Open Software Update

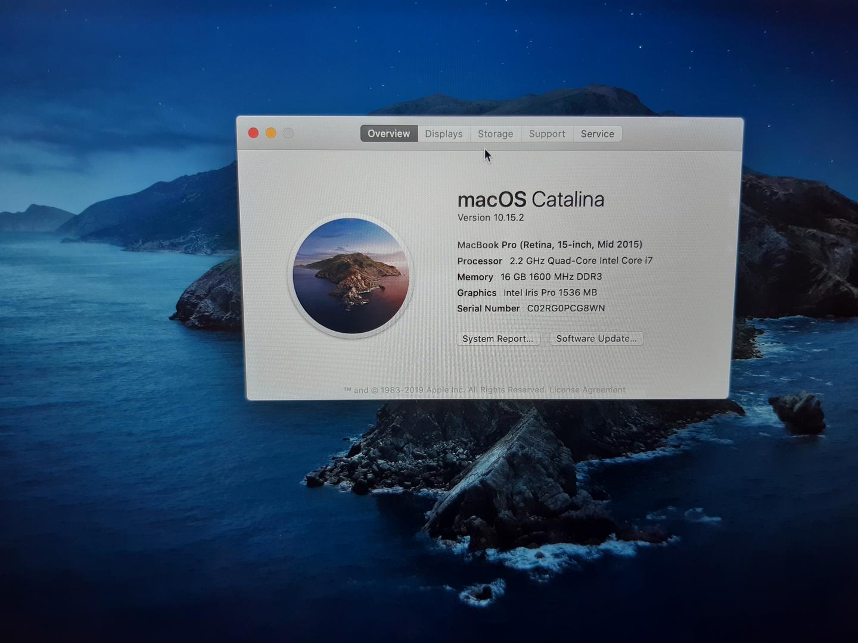click(596, 338)
